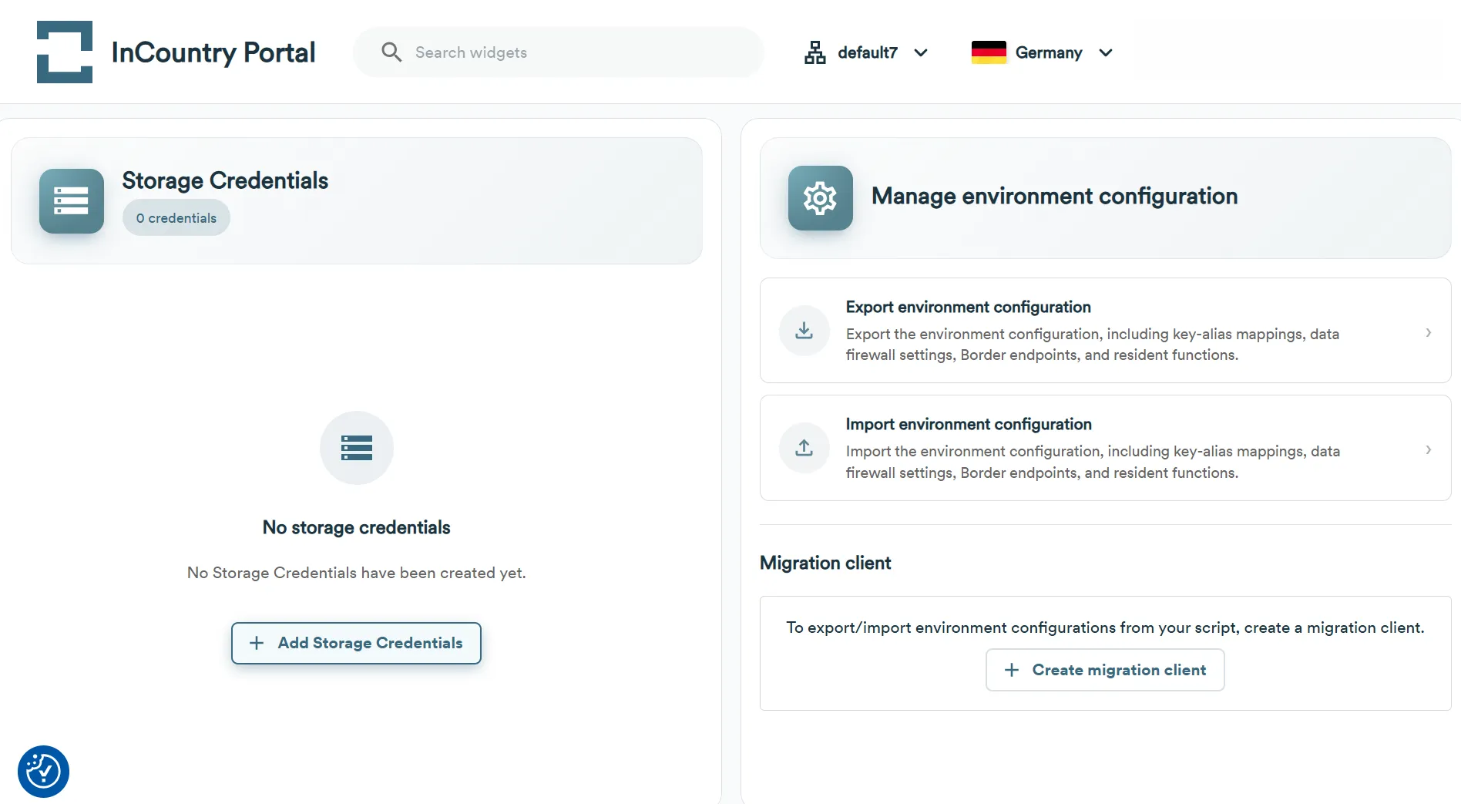Click Add Storage Credentials button
1461x804 pixels.
click(x=356, y=643)
